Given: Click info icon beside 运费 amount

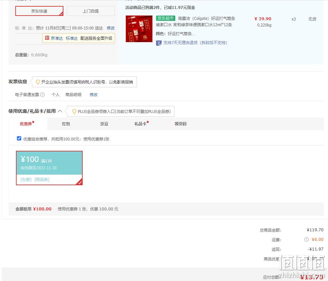Looking at the screenshot, I should click(x=306, y=240).
